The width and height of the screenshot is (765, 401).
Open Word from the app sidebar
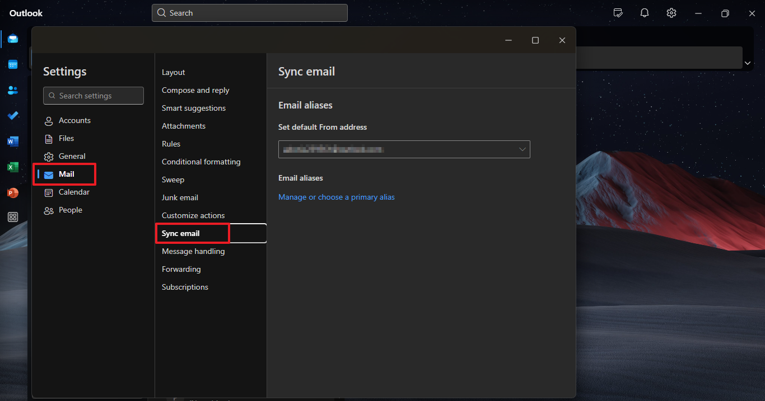point(12,141)
